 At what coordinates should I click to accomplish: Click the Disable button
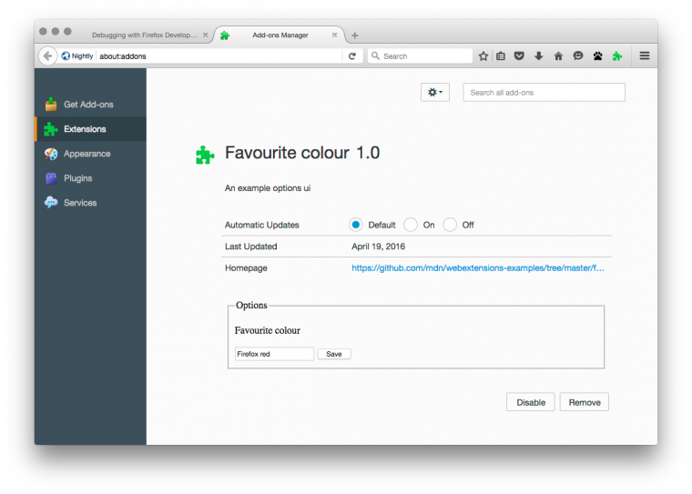pos(531,402)
